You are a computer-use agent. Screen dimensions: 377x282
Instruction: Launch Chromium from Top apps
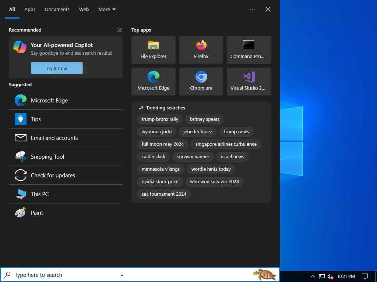point(201,82)
